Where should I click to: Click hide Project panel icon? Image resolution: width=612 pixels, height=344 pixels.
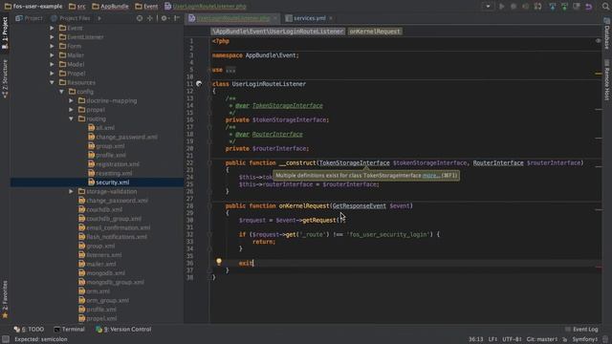tap(177, 18)
